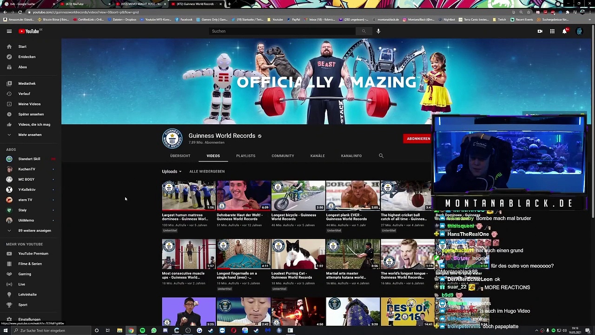Switch to the Kanalinfo tab

coord(351,156)
